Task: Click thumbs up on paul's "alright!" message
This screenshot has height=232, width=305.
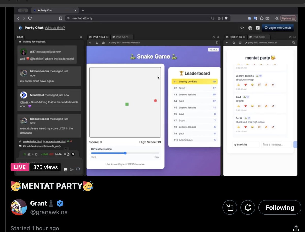Action: pos(238,106)
